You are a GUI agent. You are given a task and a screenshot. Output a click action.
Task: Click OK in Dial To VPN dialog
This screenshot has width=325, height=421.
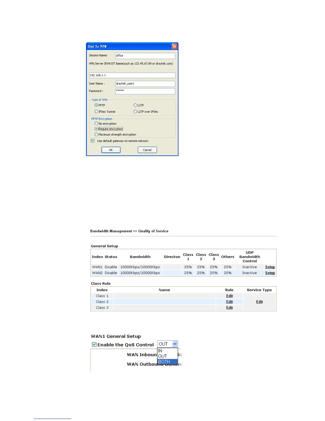click(x=111, y=150)
